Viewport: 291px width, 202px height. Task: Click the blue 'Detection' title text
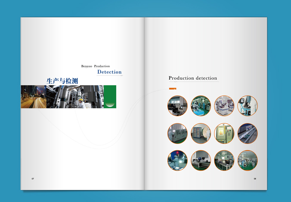pyautogui.click(x=109, y=72)
